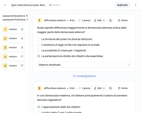Click multiple-choice type icon on sidebar item 3

[x=22, y=48]
